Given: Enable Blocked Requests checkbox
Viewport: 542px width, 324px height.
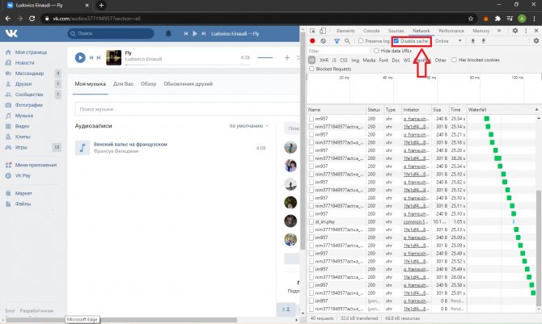Looking at the screenshot, I should [x=311, y=69].
